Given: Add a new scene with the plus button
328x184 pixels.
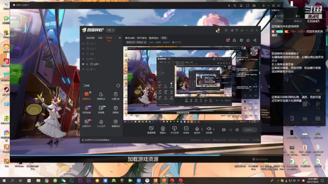Looking at the screenshot, I should (120, 38).
